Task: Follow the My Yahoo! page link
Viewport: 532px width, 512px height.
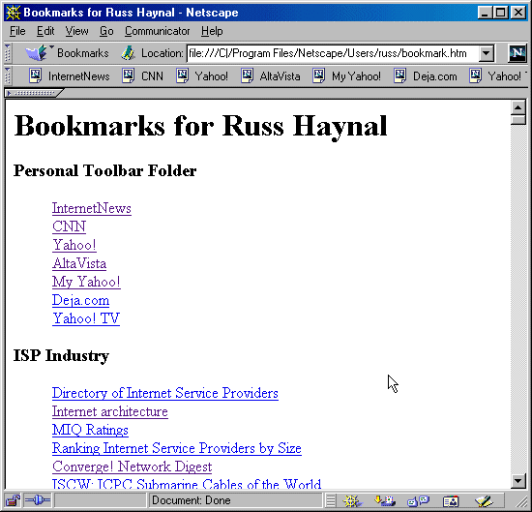Action: [86, 282]
